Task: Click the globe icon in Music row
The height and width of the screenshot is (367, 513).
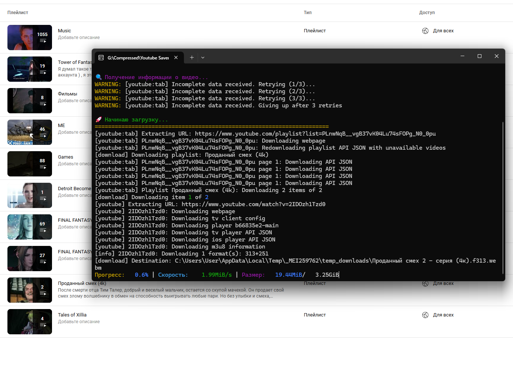Action: (x=425, y=31)
